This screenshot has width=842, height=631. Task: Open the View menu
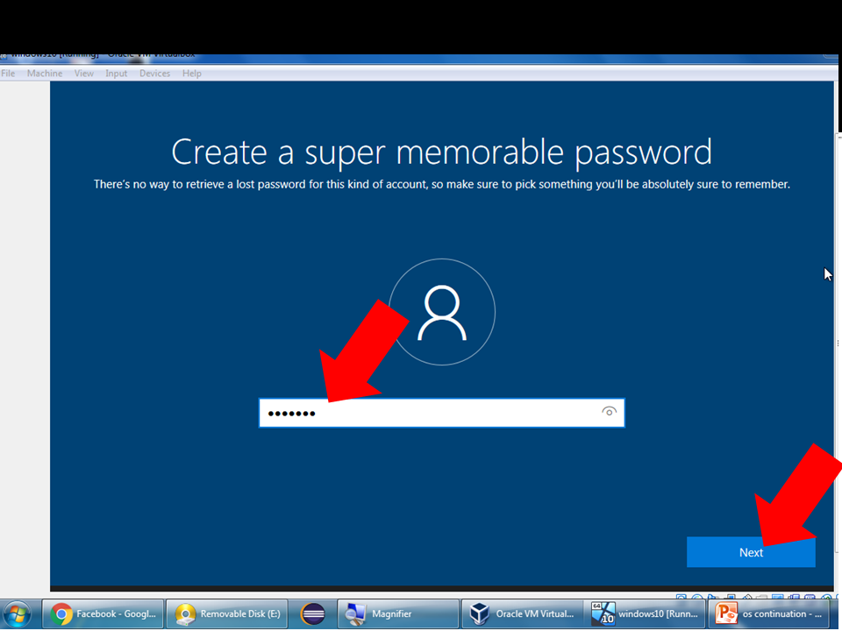83,73
